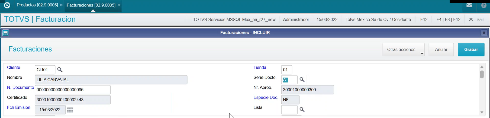Click the Nombre field LILIA CARVAJAL
This screenshot has width=490, height=118.
pyautogui.click(x=111, y=80)
